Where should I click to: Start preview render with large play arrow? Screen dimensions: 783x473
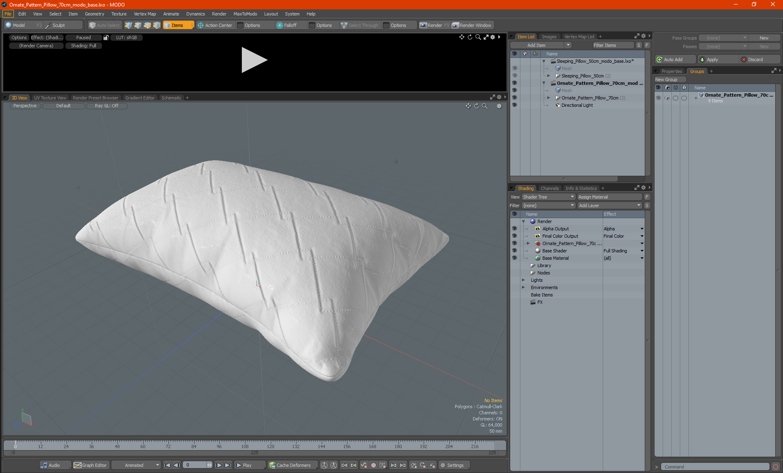[254, 60]
